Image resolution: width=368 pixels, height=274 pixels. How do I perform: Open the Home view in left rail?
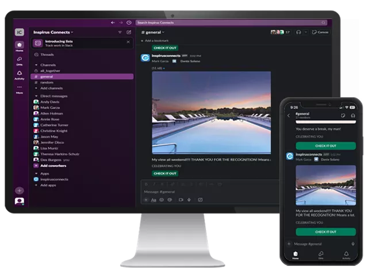point(20,45)
